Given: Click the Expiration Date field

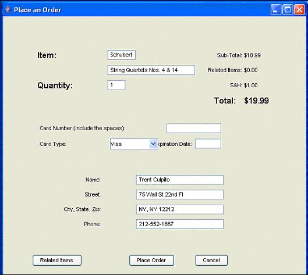Looking at the screenshot, I should click(x=208, y=144).
